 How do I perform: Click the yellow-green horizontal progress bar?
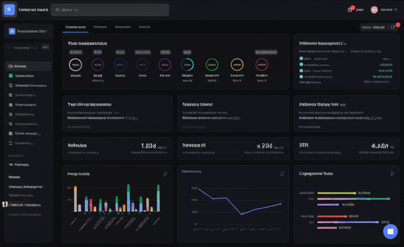point(337,193)
